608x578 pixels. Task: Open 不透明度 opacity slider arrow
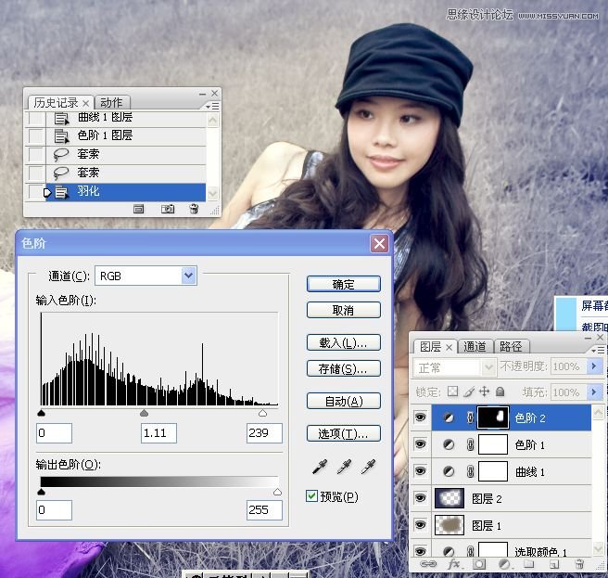594,366
